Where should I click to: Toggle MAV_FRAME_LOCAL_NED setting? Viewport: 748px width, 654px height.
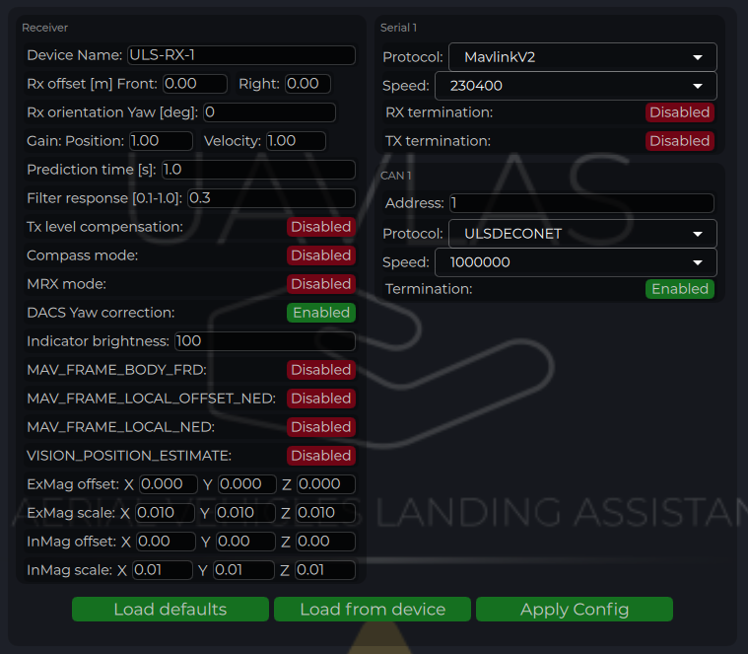tap(321, 427)
